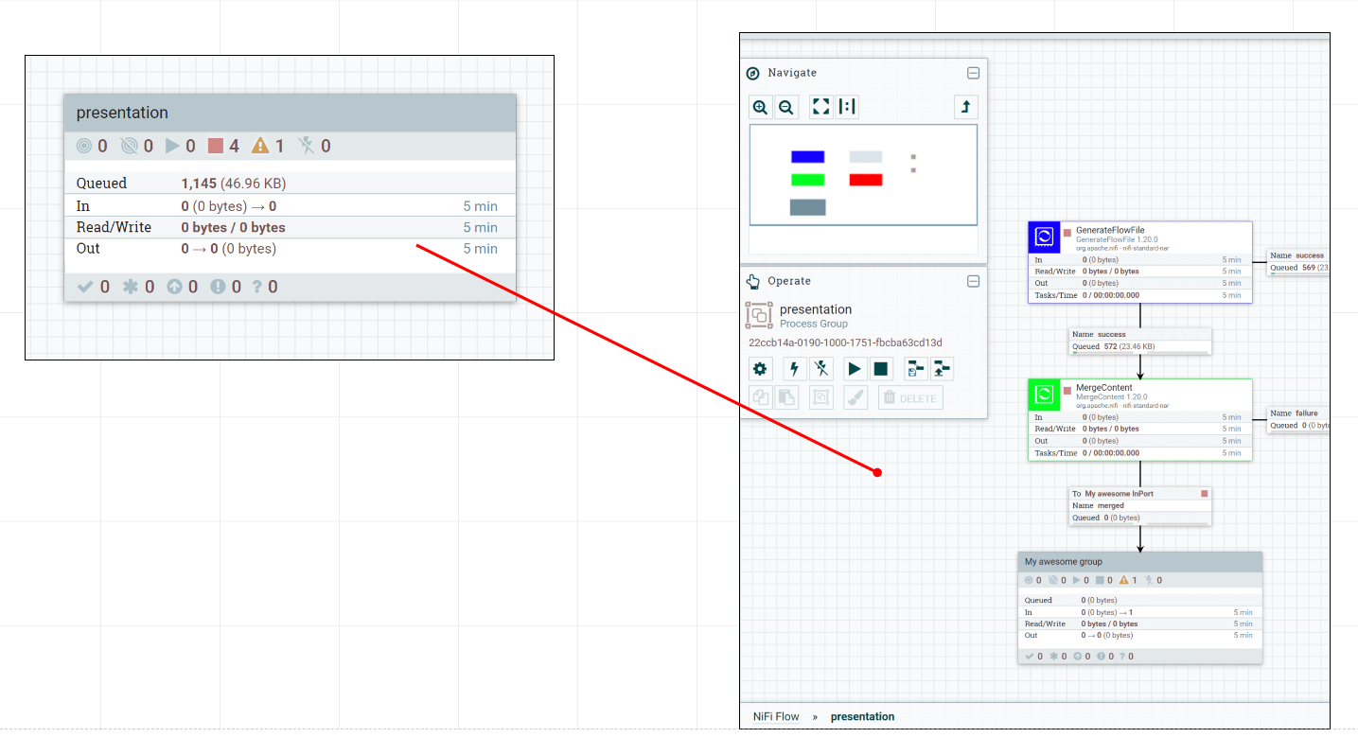Select the red rectangle in the birdseye view
1358x738 pixels.
[x=865, y=180]
